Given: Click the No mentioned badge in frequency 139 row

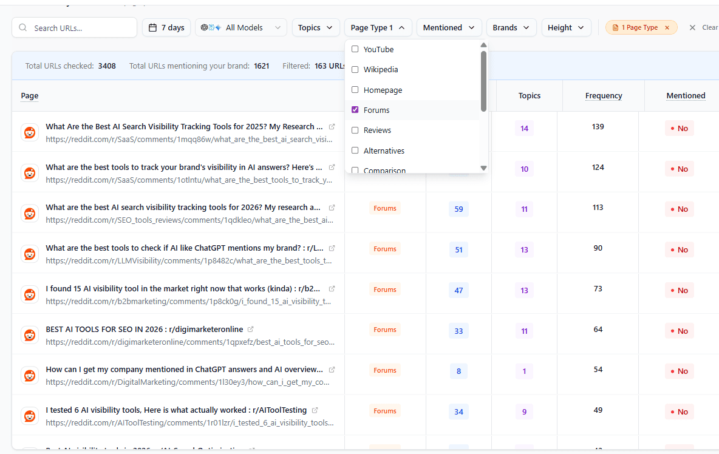Looking at the screenshot, I should point(679,128).
